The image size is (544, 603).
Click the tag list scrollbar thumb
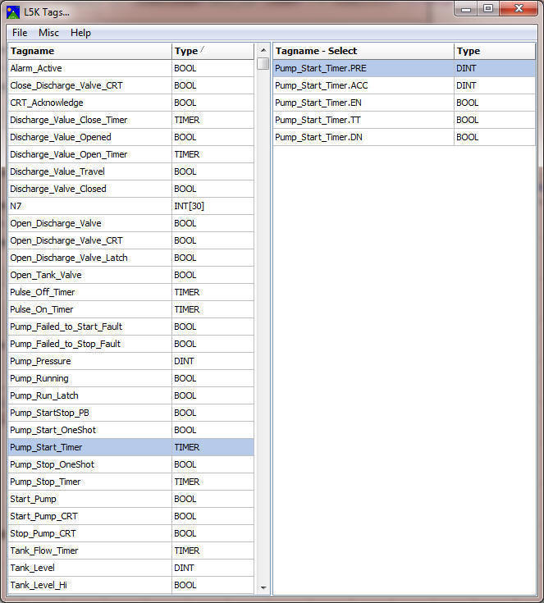click(263, 63)
